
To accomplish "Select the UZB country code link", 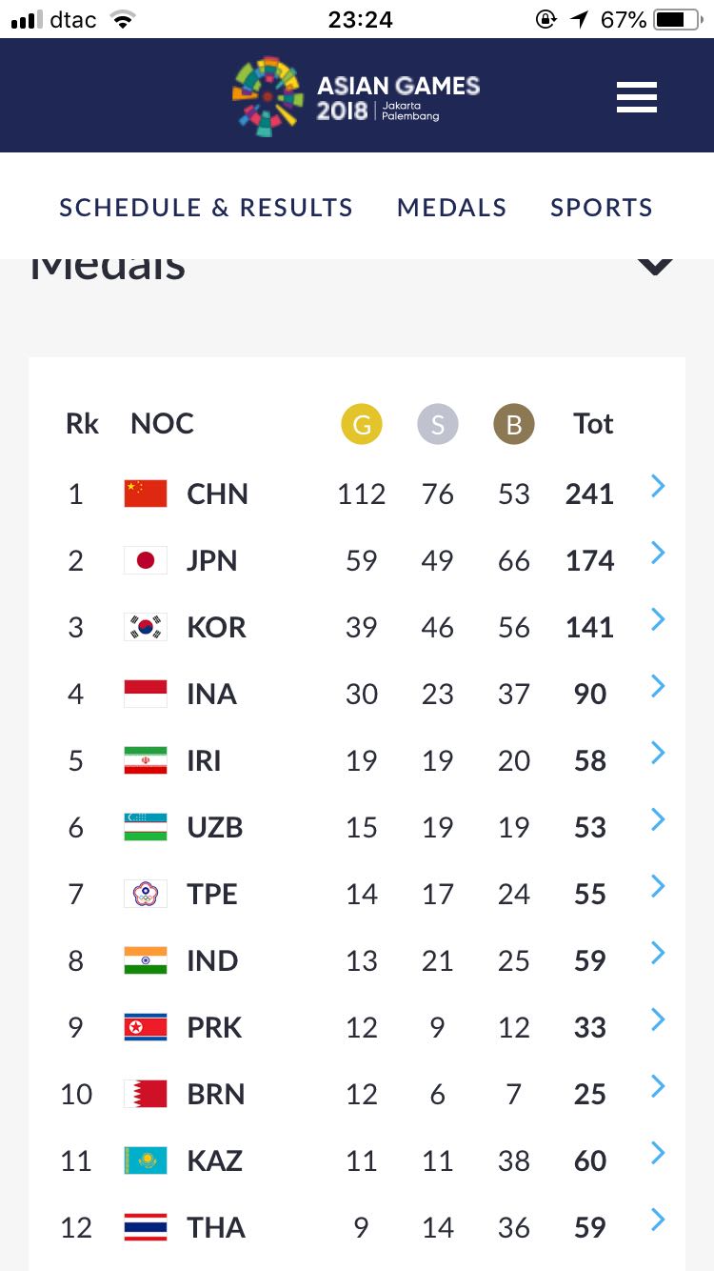I will point(215,827).
